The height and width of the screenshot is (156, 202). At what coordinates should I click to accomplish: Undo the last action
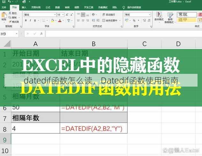click(x=9, y=2)
